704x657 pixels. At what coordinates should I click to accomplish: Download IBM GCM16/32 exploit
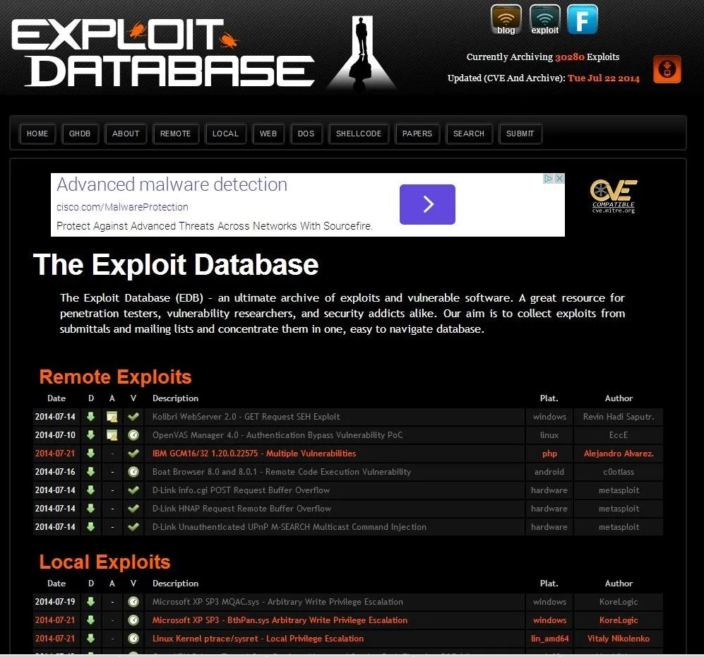pos(90,454)
